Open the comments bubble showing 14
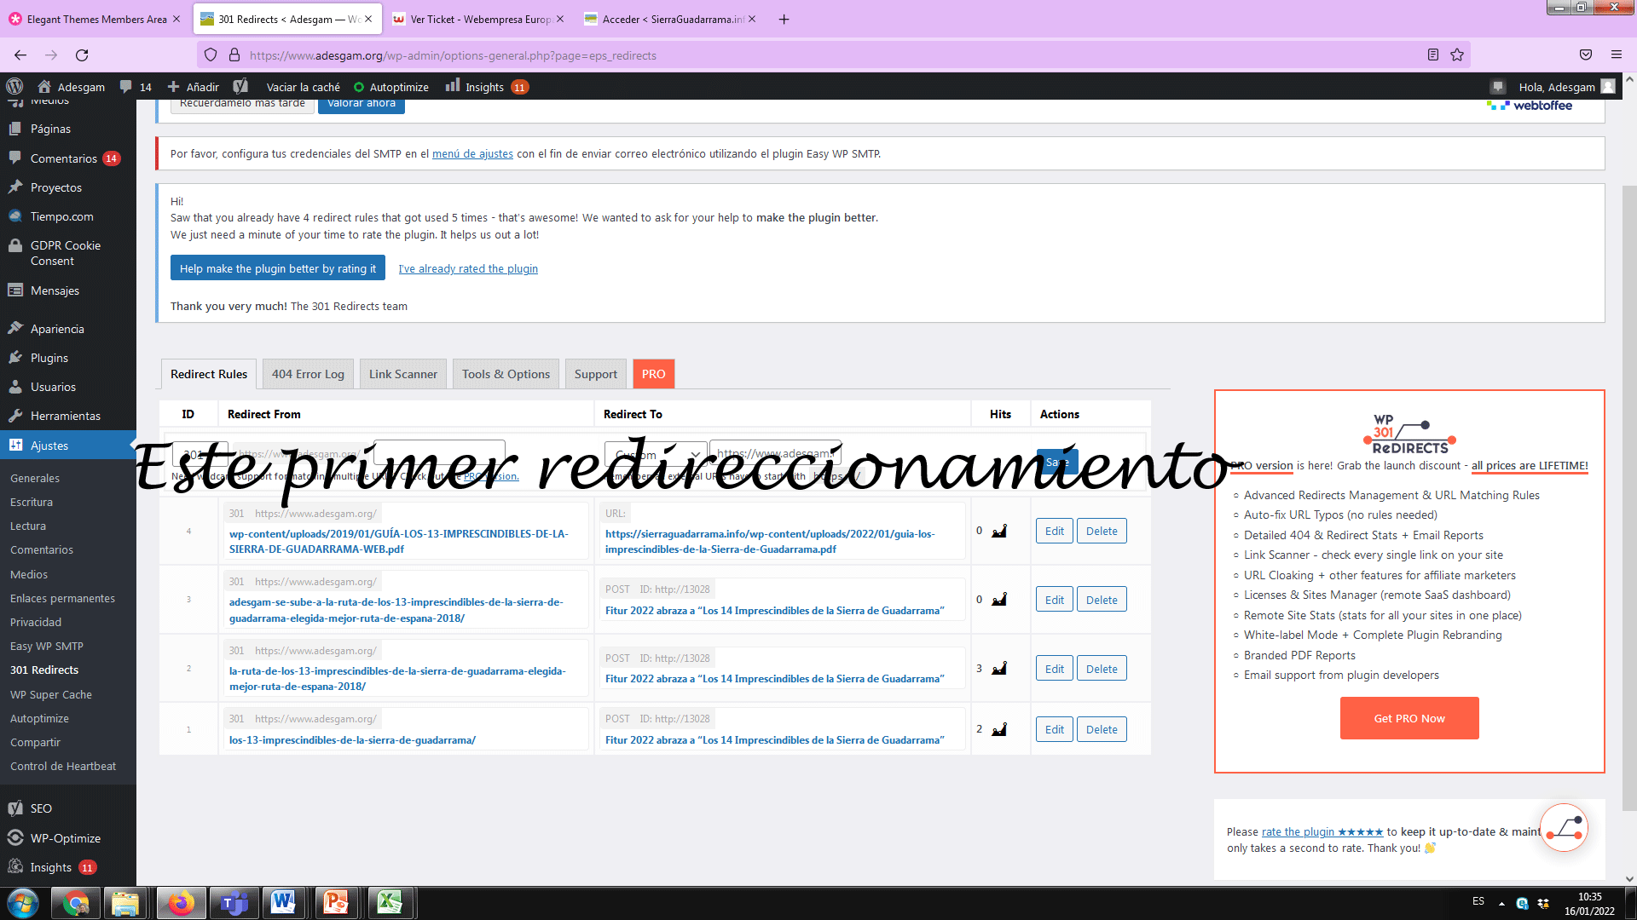 click(136, 87)
